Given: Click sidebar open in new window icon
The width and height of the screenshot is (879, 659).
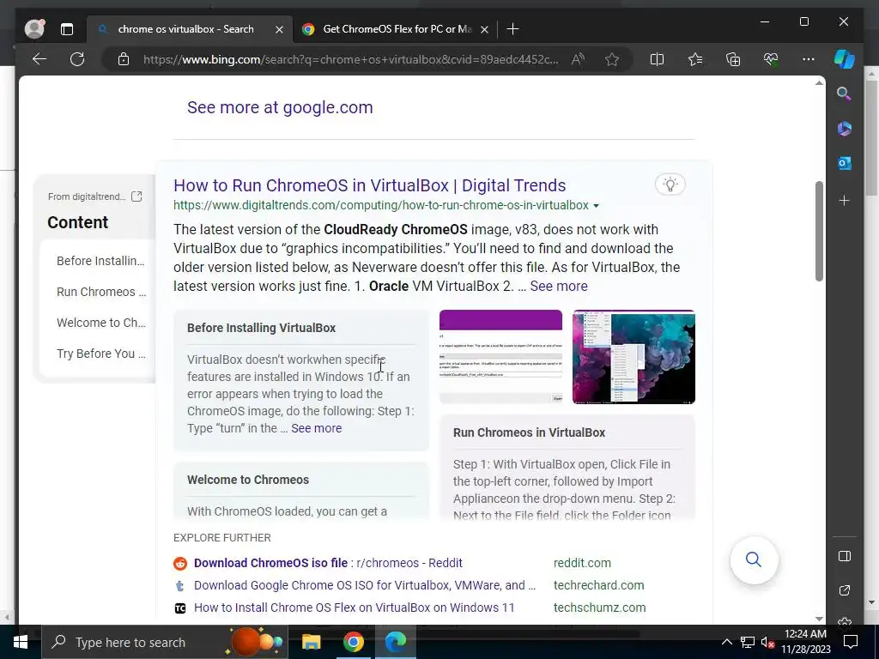Looking at the screenshot, I should coord(845,590).
